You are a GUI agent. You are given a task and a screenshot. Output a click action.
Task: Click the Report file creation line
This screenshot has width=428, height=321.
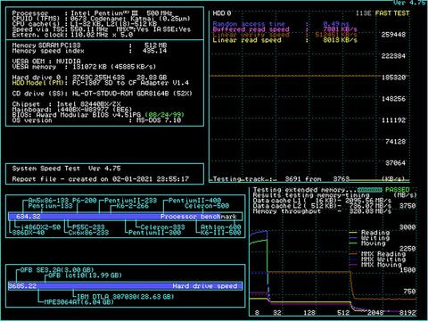[101, 179]
